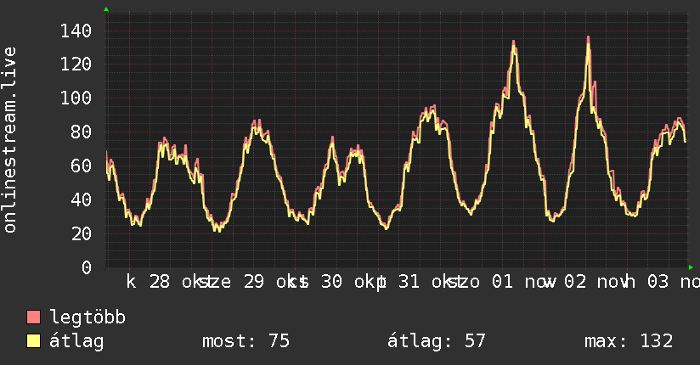The height and width of the screenshot is (365, 700).
Task: Click the 40 y-axis label
Action: [x=82, y=199]
